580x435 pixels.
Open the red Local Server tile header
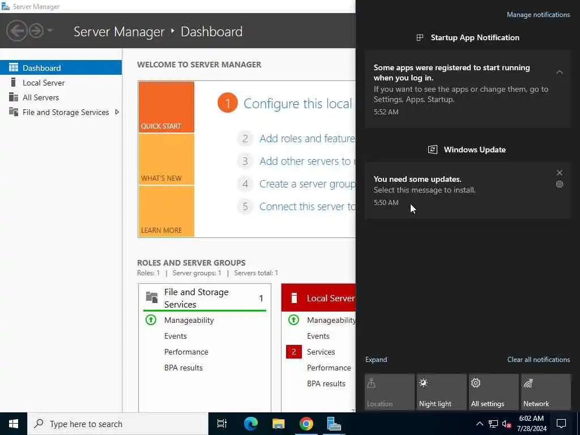(x=318, y=298)
